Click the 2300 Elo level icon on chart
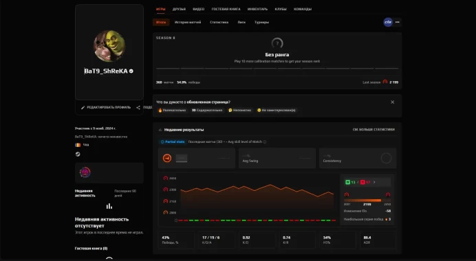 click(166, 190)
